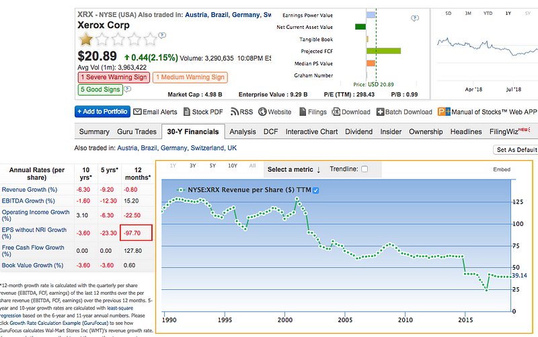Uncheck NYSE:XRX Revenue per Share series checkbox
Image resolution: width=538 pixels, height=337 pixels.
click(x=315, y=190)
